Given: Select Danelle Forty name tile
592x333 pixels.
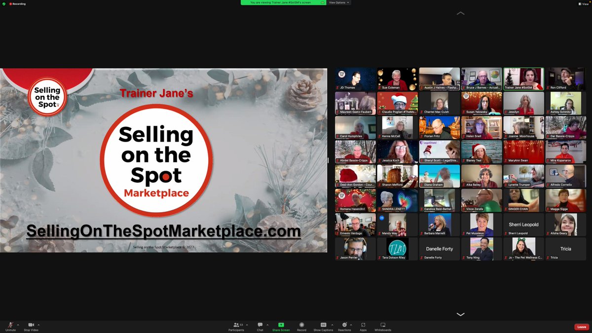Looking at the screenshot, I should [440, 249].
